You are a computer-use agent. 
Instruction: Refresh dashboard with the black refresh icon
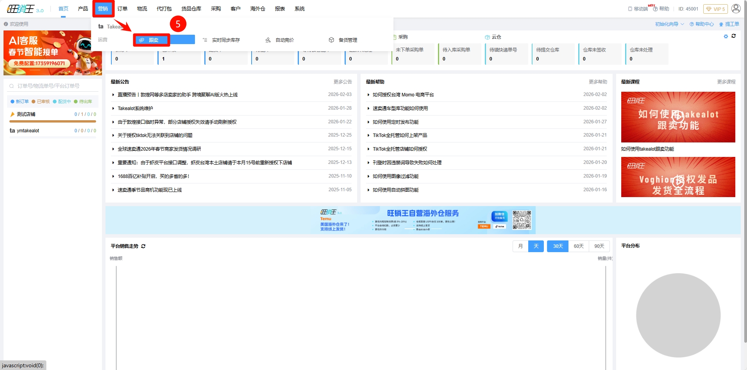coord(734,36)
